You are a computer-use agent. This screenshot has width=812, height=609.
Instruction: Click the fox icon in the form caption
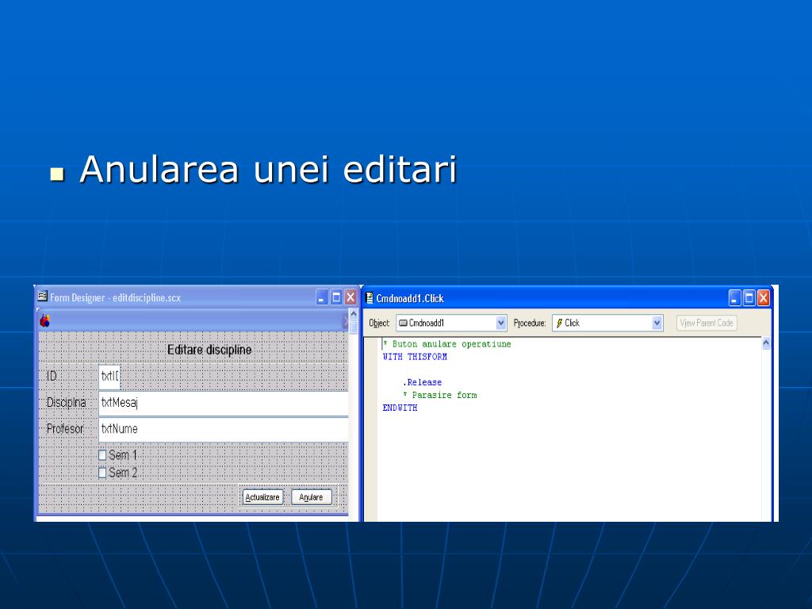click(45, 321)
